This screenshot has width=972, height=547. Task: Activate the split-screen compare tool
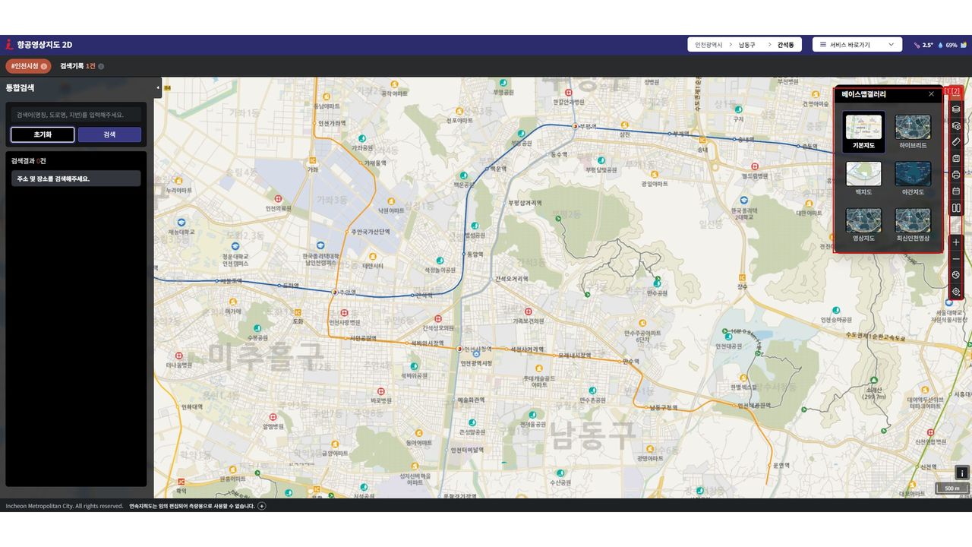point(956,208)
